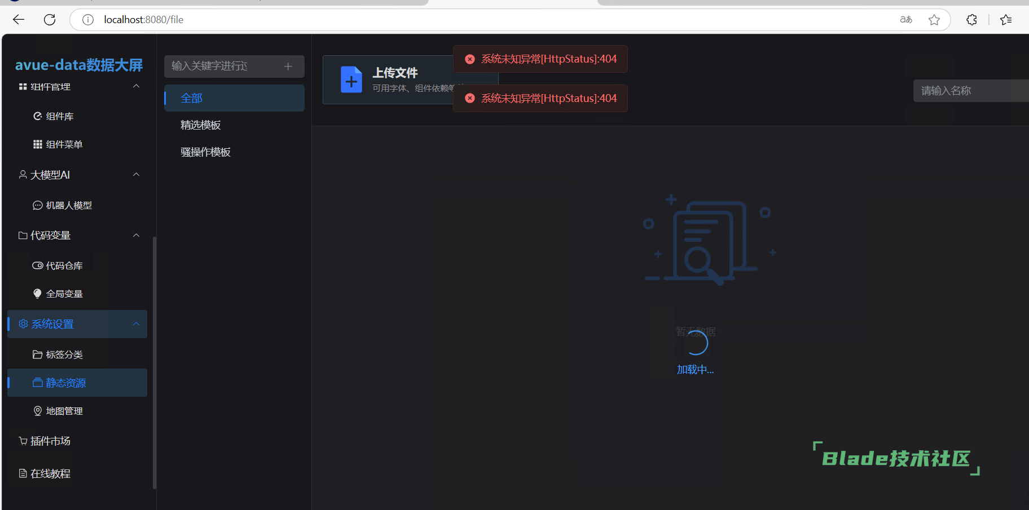The image size is (1029, 510).
Task: Open 组件菜单 menu item
Action: coord(77,144)
